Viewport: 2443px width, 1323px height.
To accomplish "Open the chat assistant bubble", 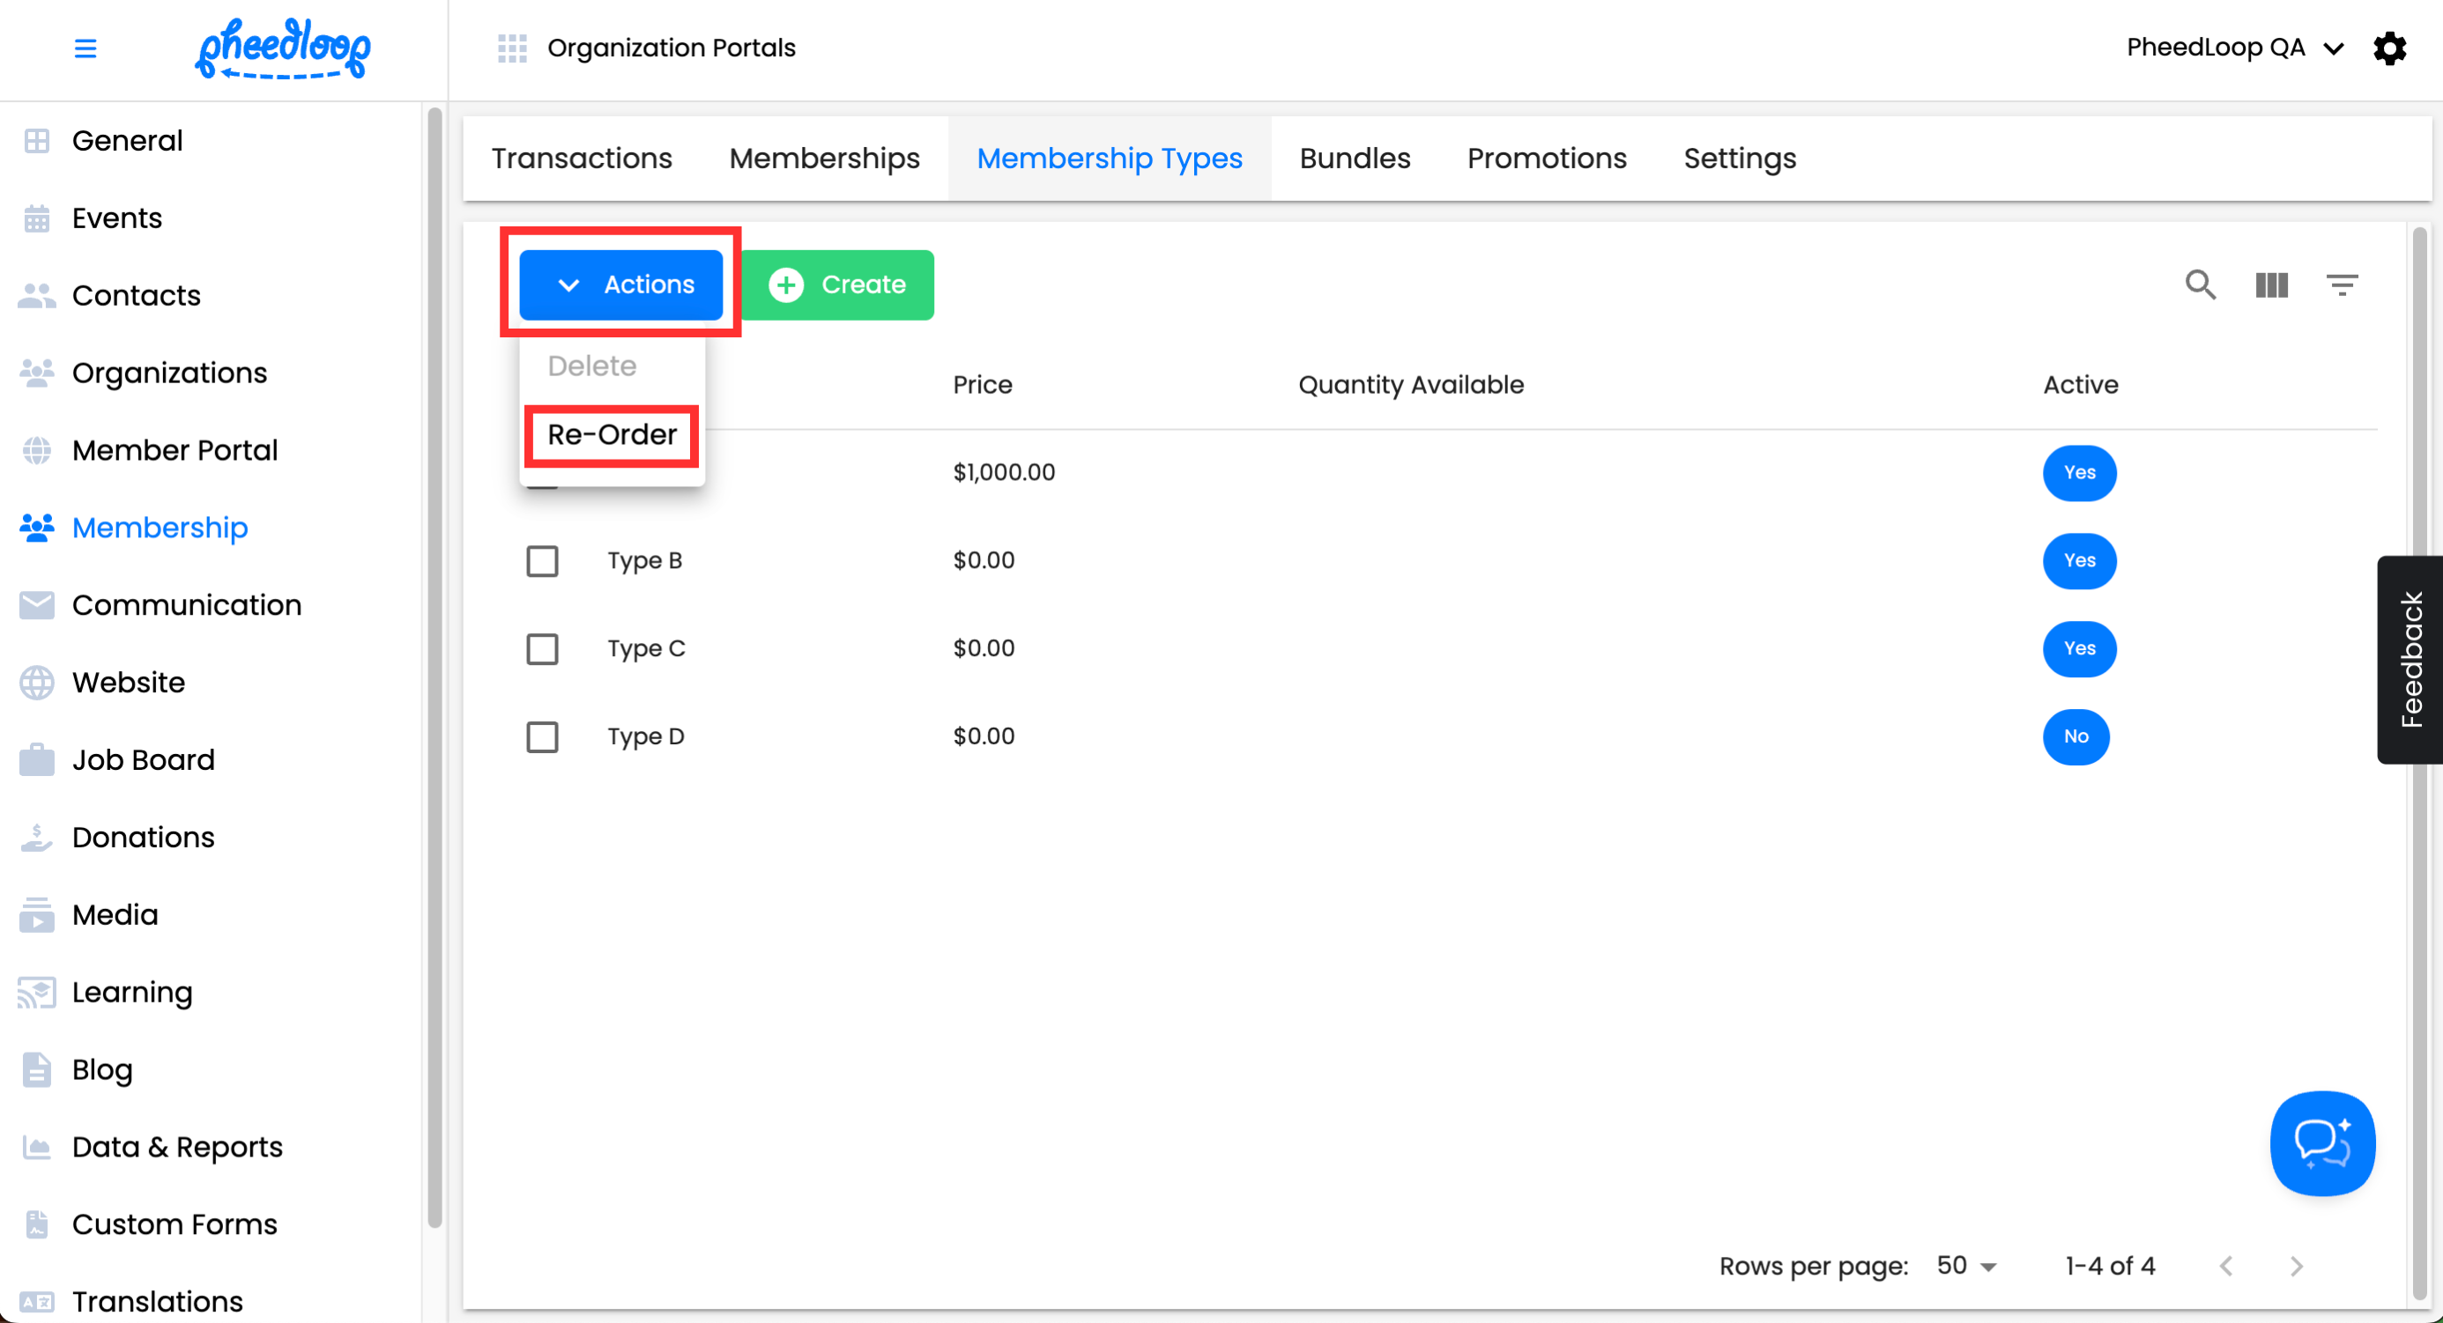I will pos(2321,1143).
